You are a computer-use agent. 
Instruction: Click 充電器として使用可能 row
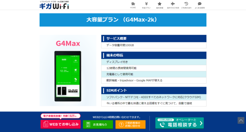coord(154,74)
